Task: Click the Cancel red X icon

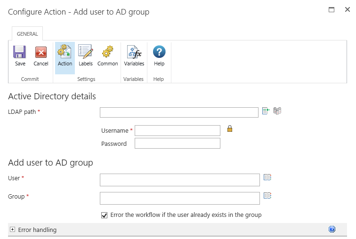Action: (41, 53)
